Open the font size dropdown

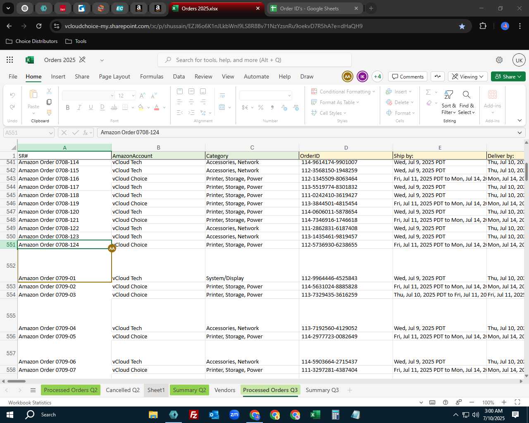(133, 95)
